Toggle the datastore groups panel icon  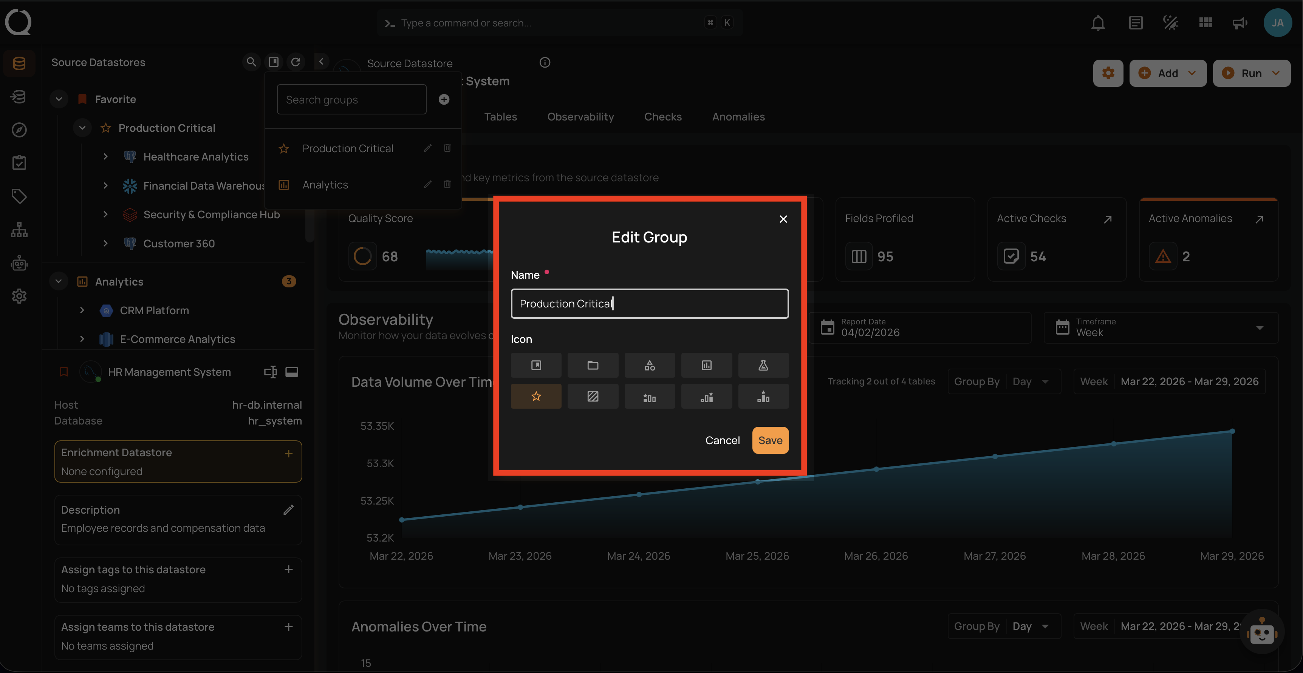coord(273,62)
